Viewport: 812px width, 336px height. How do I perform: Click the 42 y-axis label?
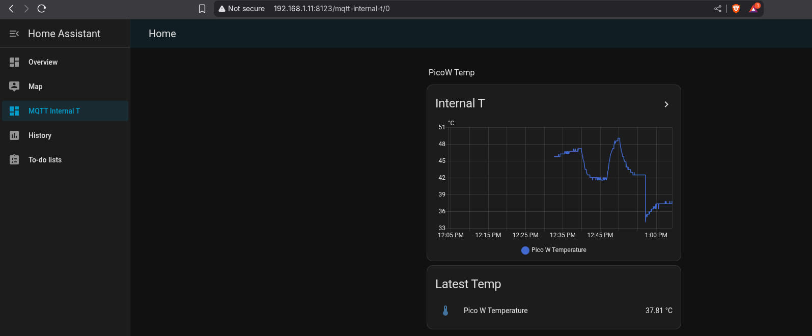[x=442, y=178]
